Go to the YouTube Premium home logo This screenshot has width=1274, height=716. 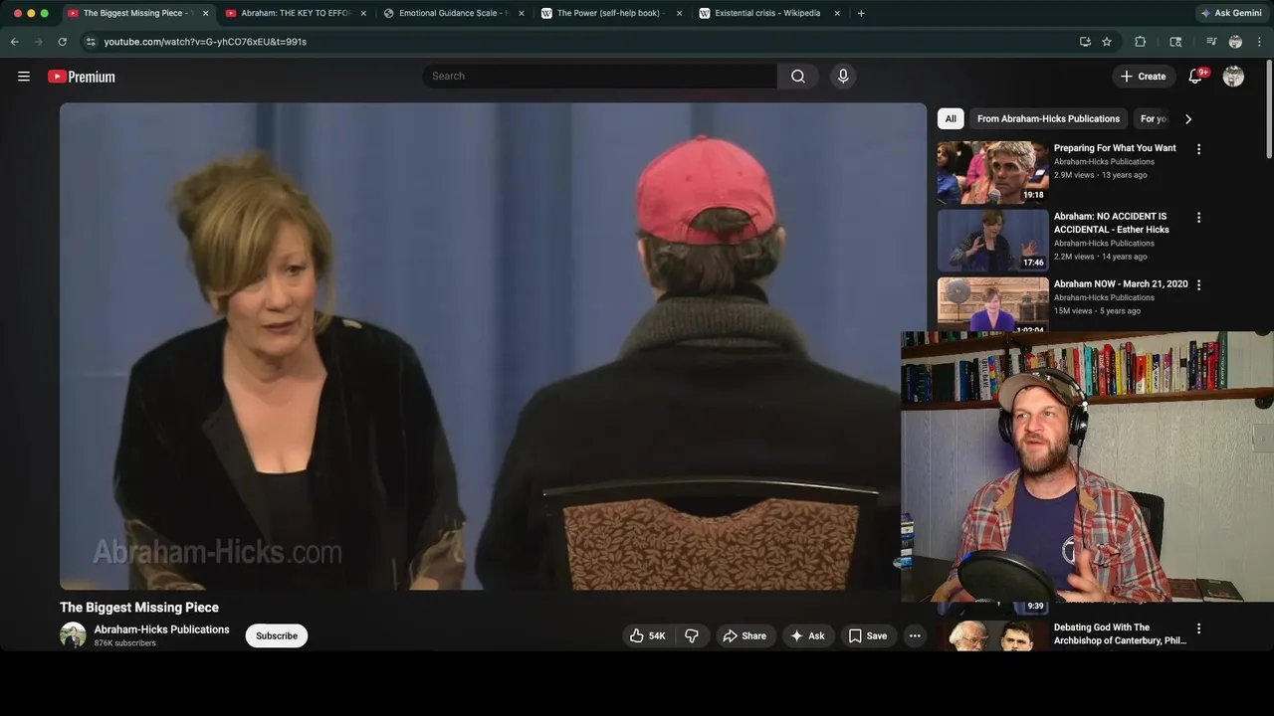click(x=82, y=77)
